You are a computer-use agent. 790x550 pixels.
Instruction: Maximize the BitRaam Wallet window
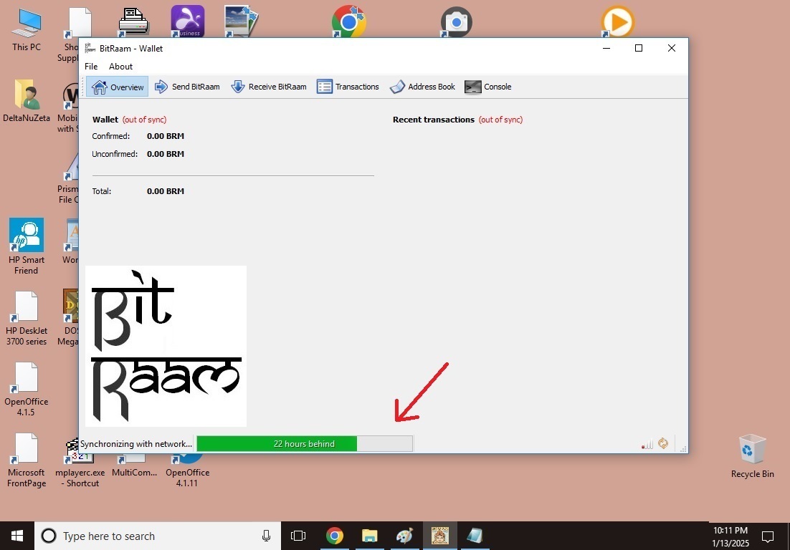pyautogui.click(x=638, y=48)
